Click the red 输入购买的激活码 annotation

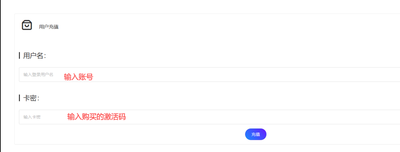(x=96, y=117)
